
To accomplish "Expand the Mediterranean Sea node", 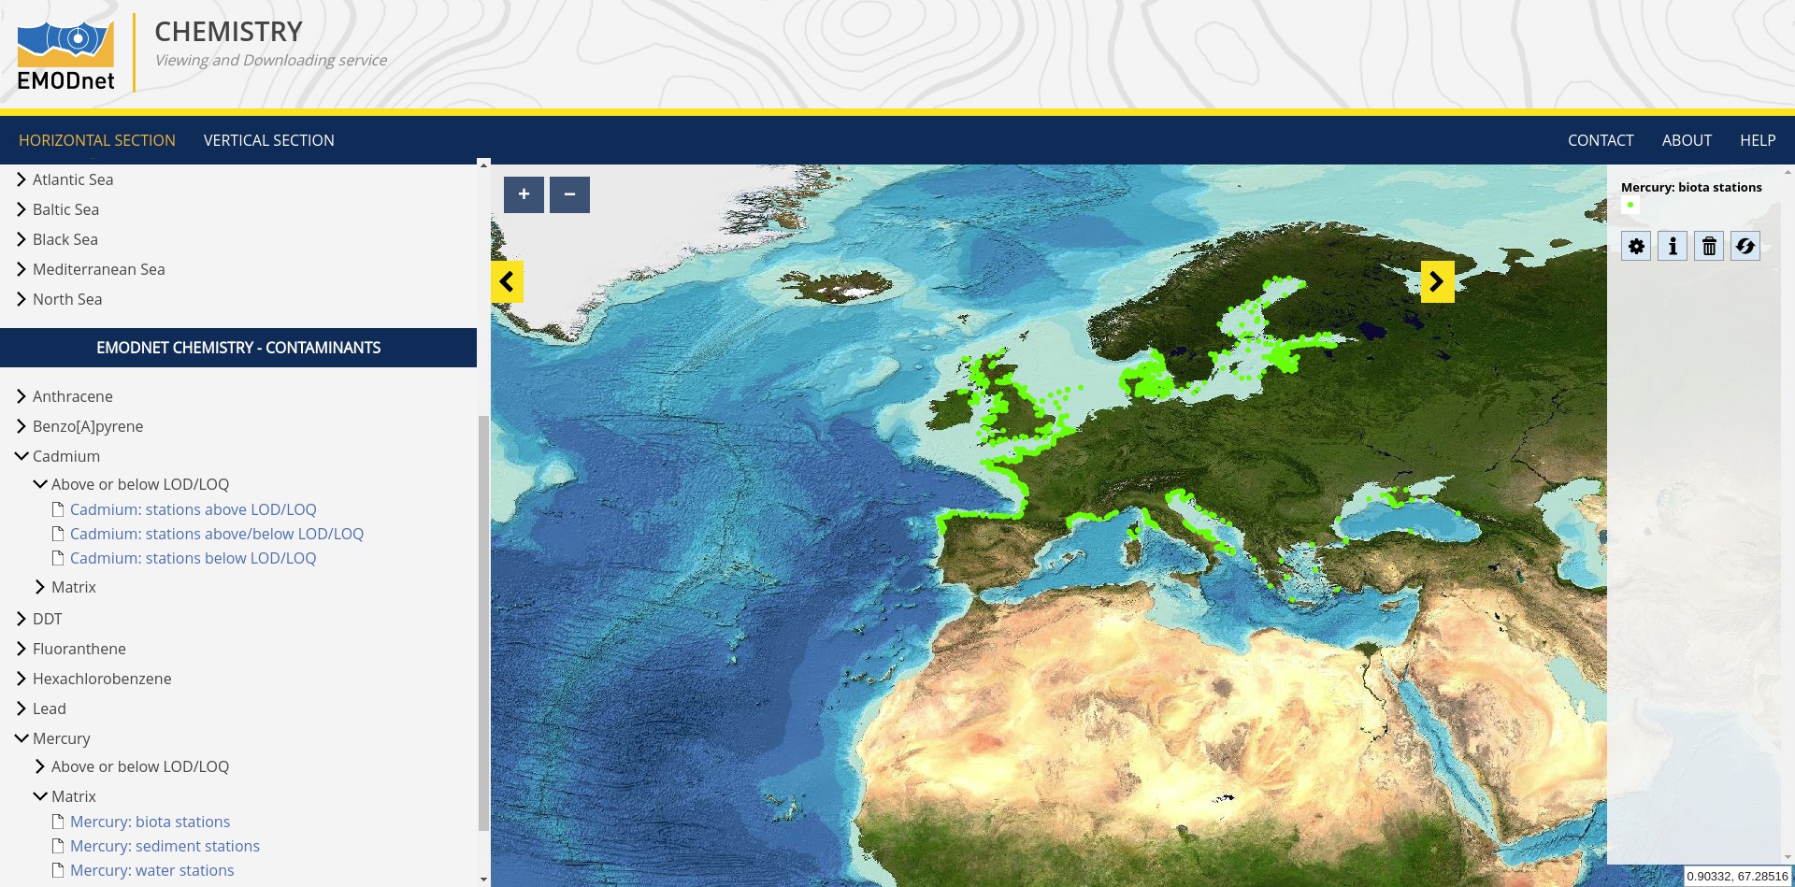I will (x=22, y=269).
